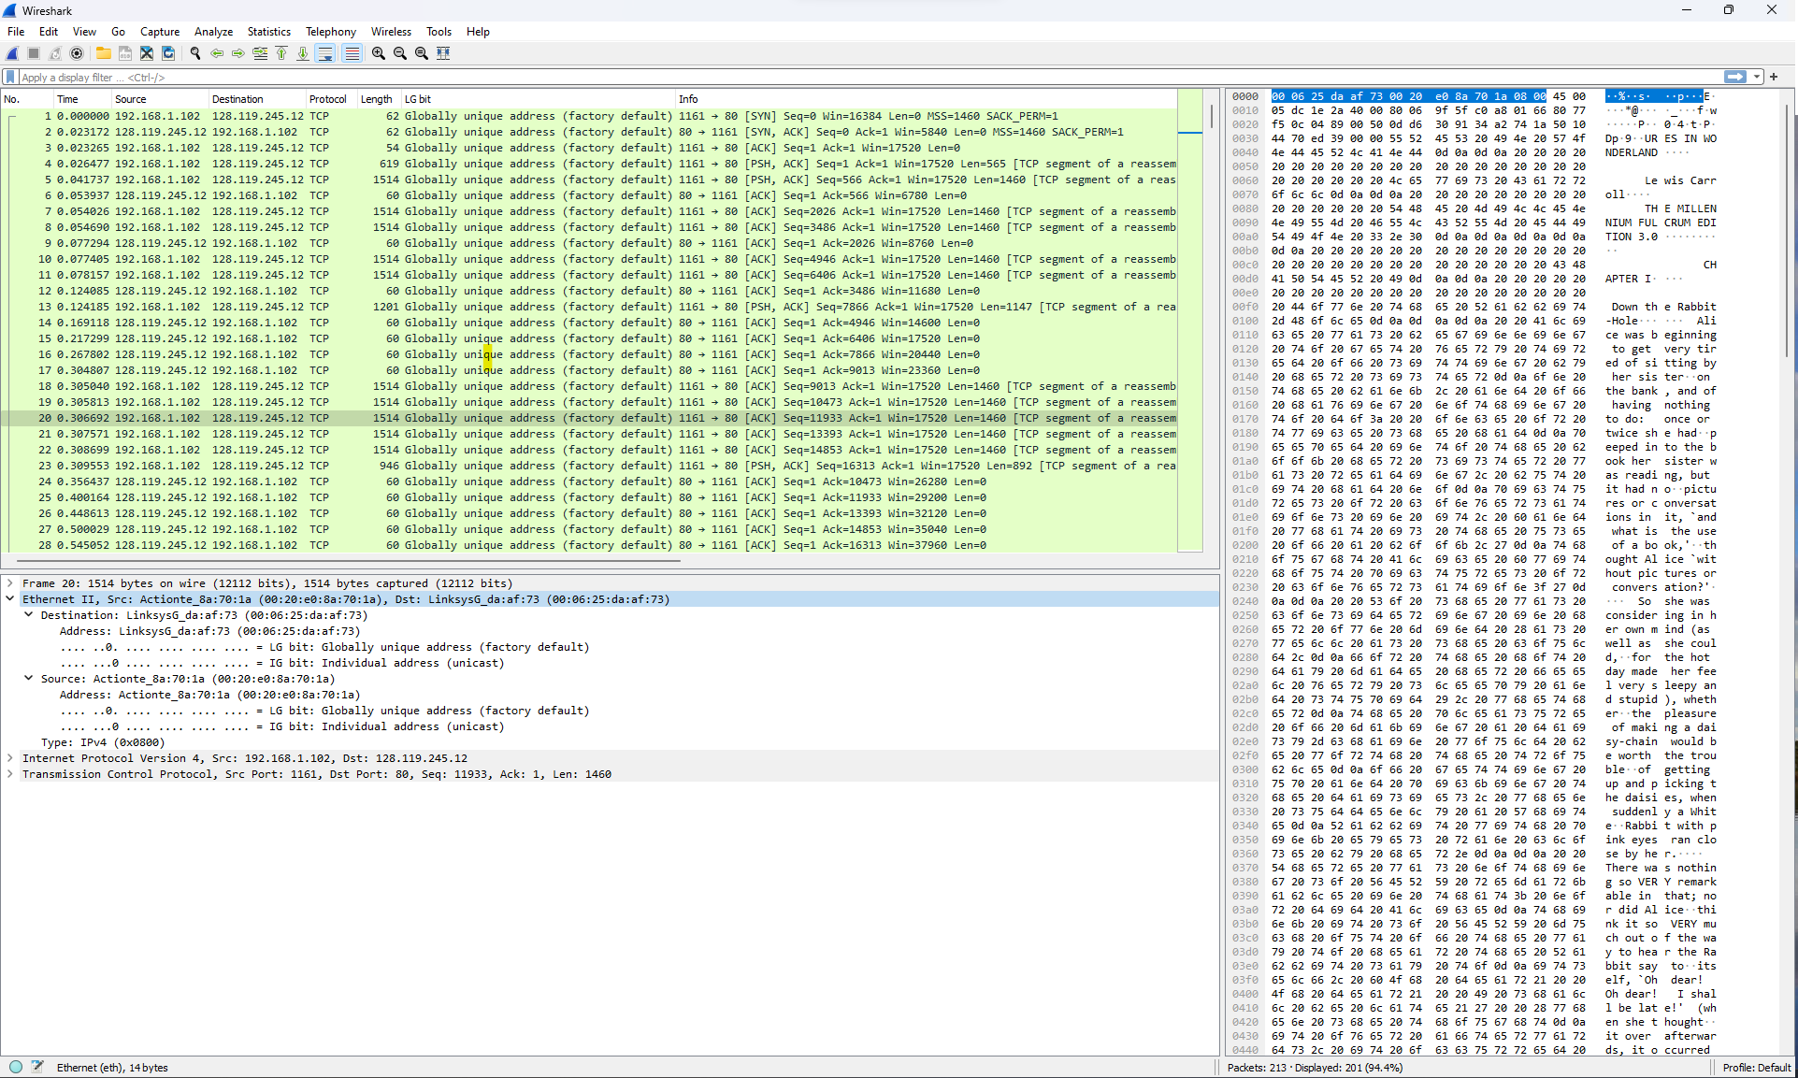Open recent display filters via bookmark button
The width and height of the screenshot is (1798, 1078).
click(9, 77)
